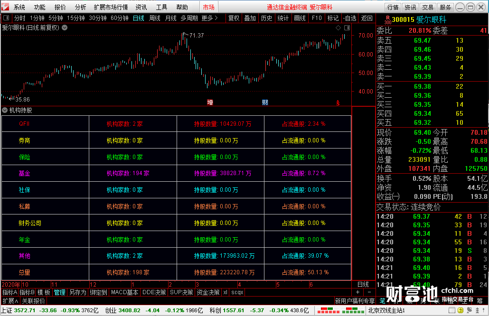This screenshot has height=316, width=489.
Task: Click the R300 badge beside stock code
Action: pos(388,20)
